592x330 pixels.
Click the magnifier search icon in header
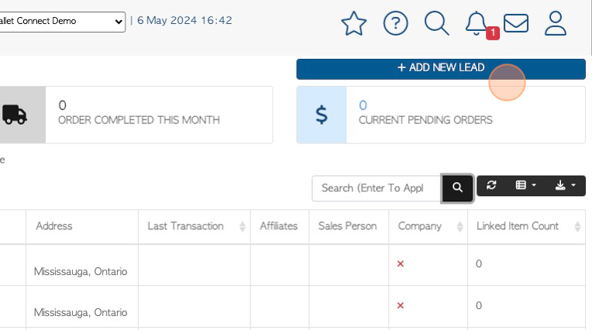point(436,23)
